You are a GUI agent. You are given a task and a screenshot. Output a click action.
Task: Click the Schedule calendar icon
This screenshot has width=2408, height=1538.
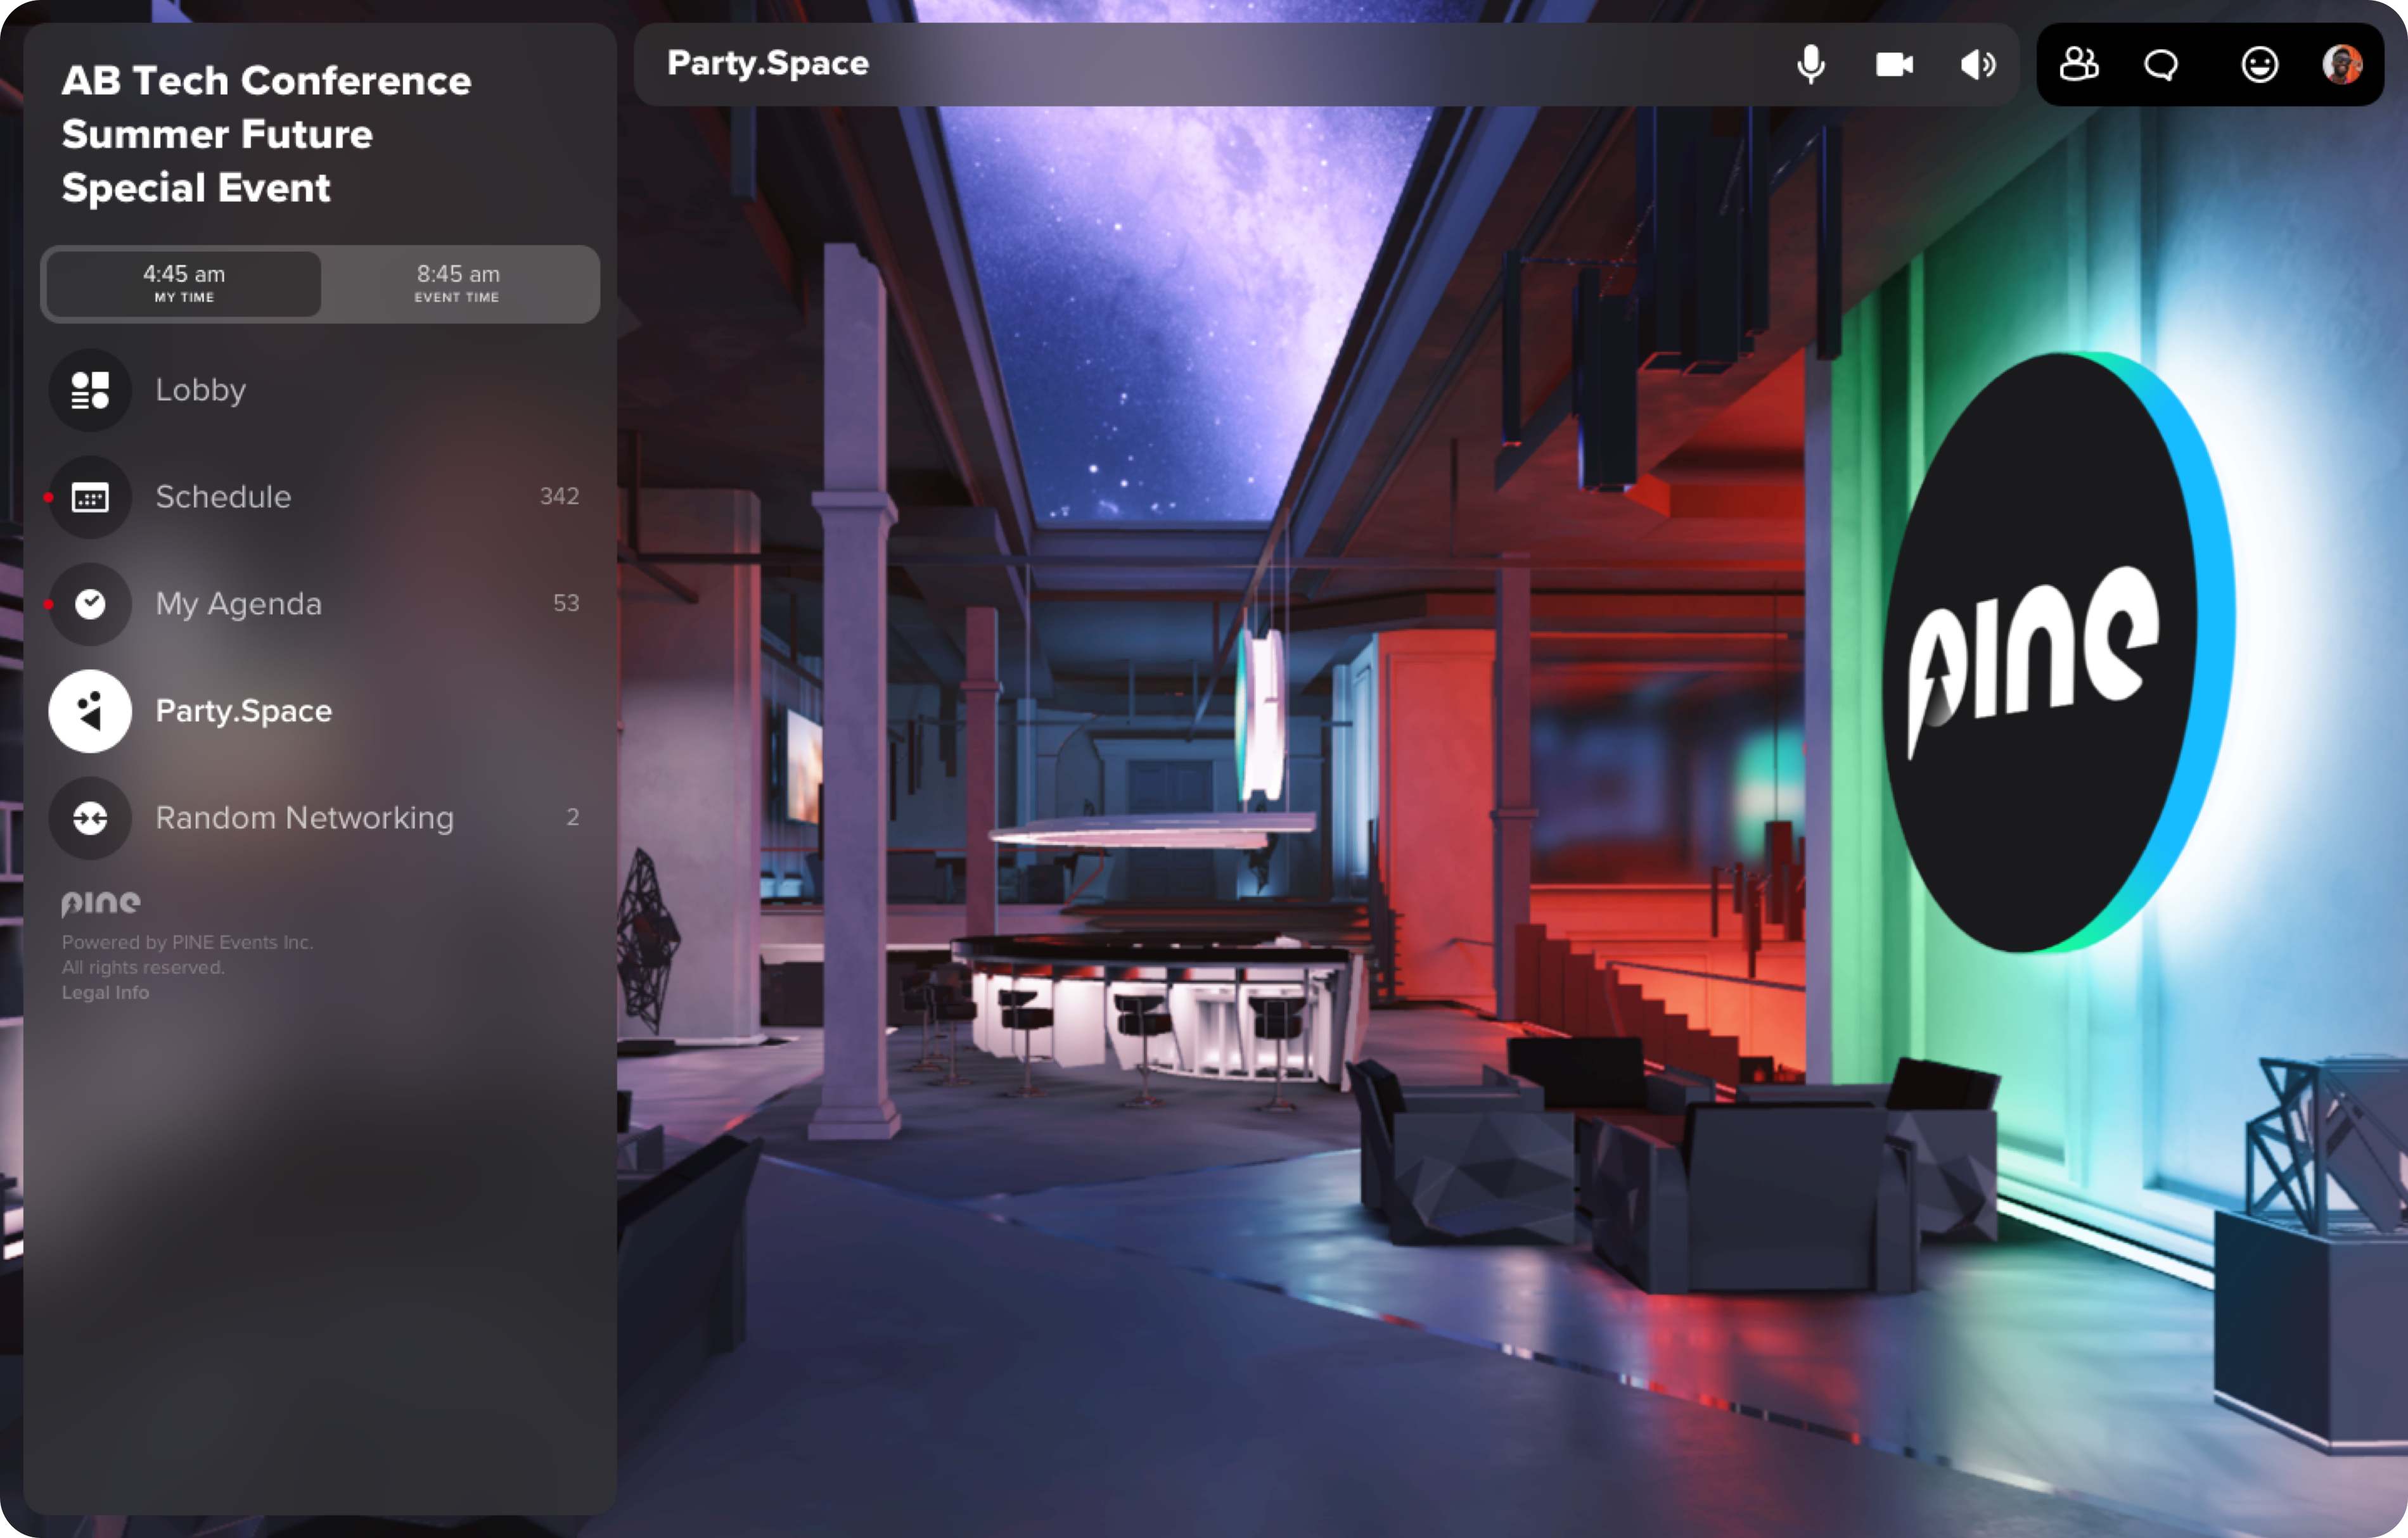click(90, 497)
